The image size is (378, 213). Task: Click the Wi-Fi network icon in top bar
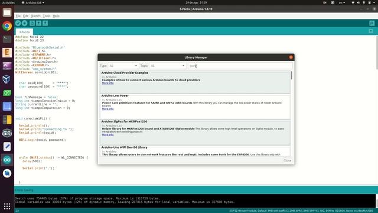coord(353,2)
